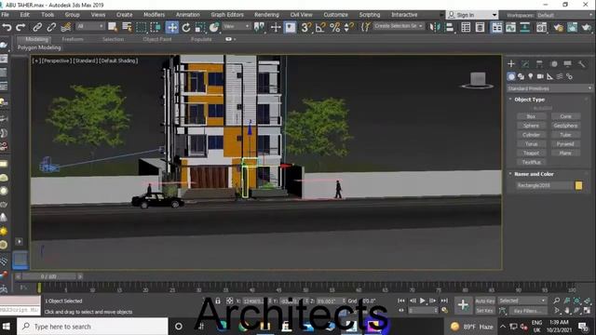Activate the Select Object tool
This screenshot has width=596, height=335.
(113, 27)
